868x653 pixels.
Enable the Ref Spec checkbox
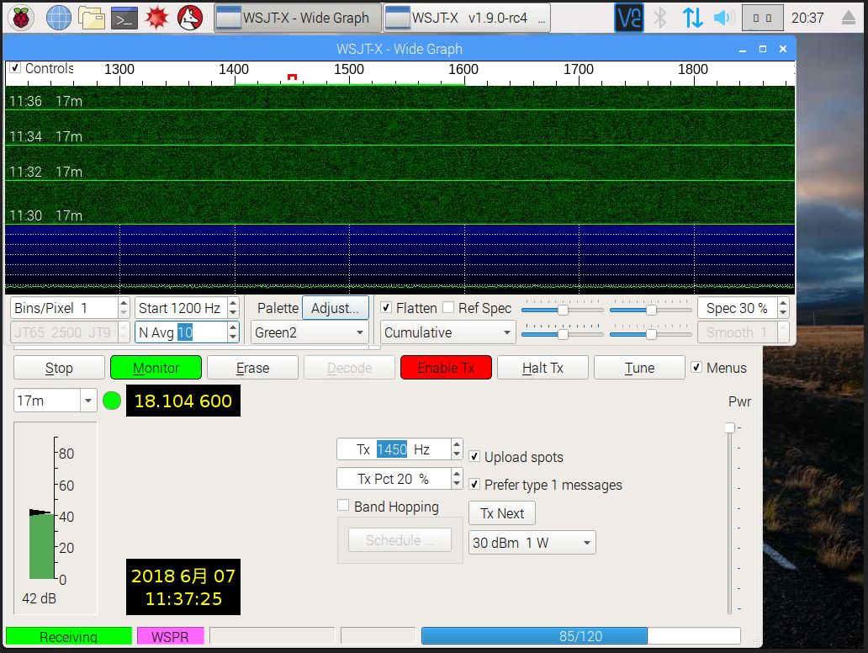coord(448,307)
